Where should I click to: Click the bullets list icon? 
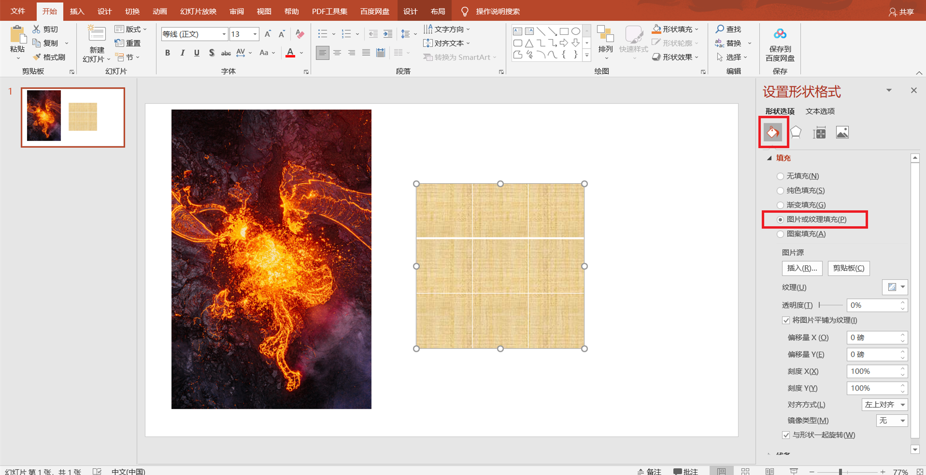(x=323, y=34)
